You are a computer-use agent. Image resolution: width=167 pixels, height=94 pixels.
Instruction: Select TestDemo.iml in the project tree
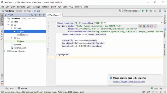click(x=20, y=48)
